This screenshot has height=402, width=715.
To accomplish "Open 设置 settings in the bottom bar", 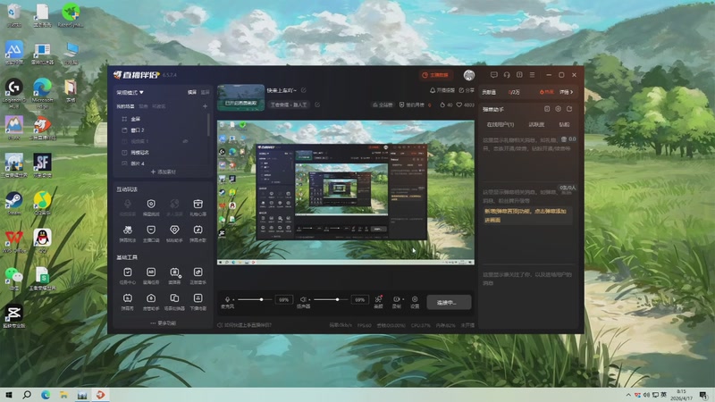I will point(415,302).
